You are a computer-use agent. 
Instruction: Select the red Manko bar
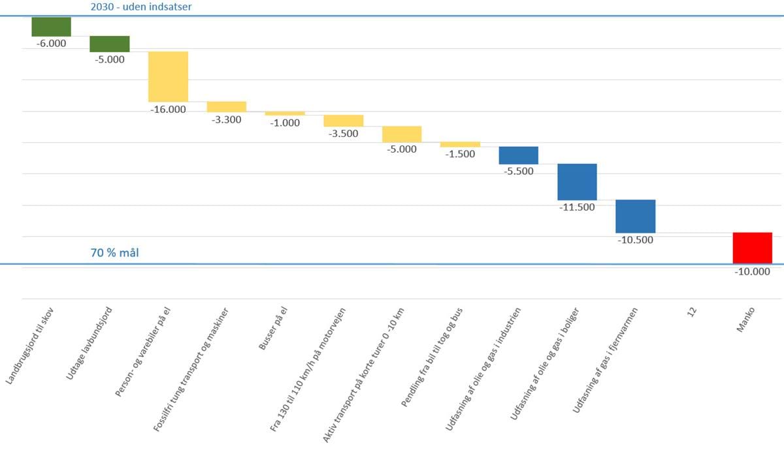pos(752,248)
